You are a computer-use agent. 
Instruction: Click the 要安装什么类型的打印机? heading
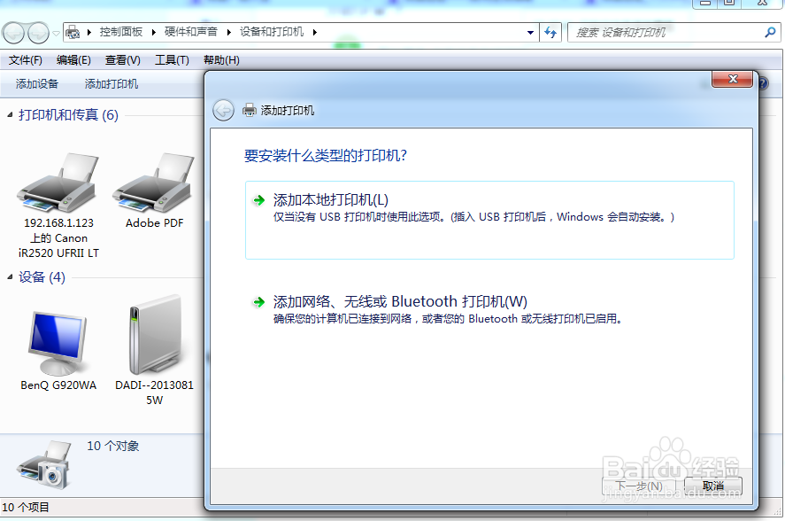326,155
